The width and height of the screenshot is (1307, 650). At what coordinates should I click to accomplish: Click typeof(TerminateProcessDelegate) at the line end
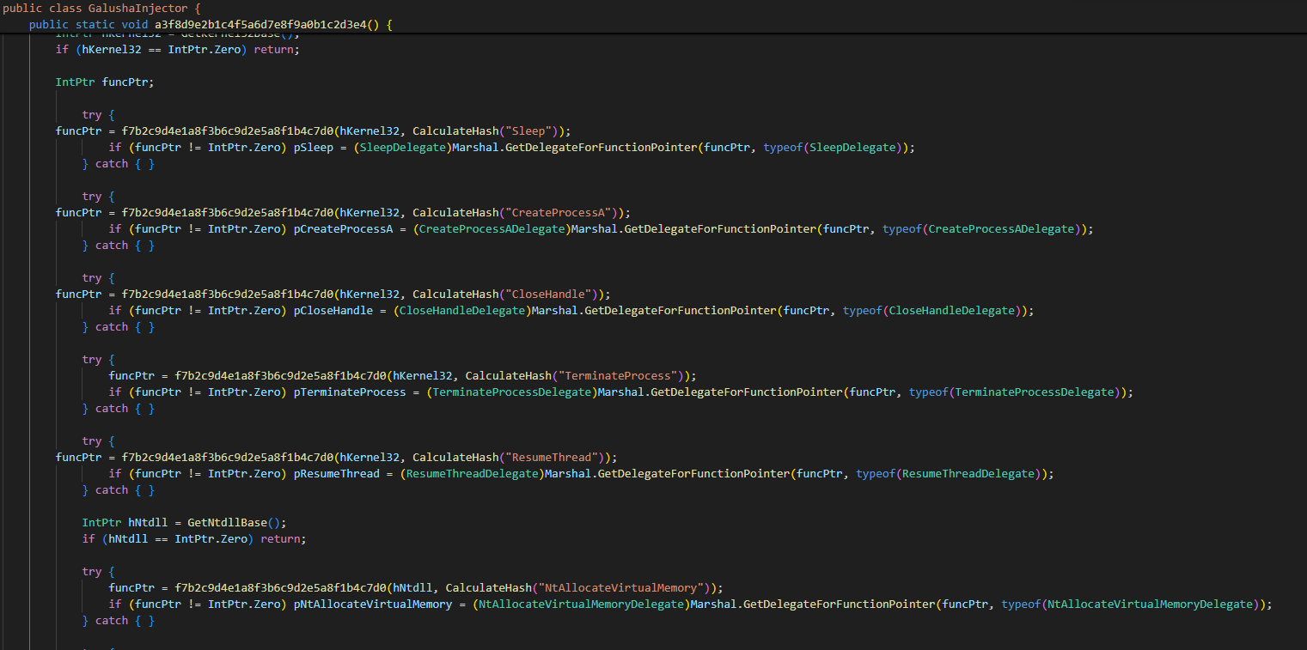pos(1020,392)
